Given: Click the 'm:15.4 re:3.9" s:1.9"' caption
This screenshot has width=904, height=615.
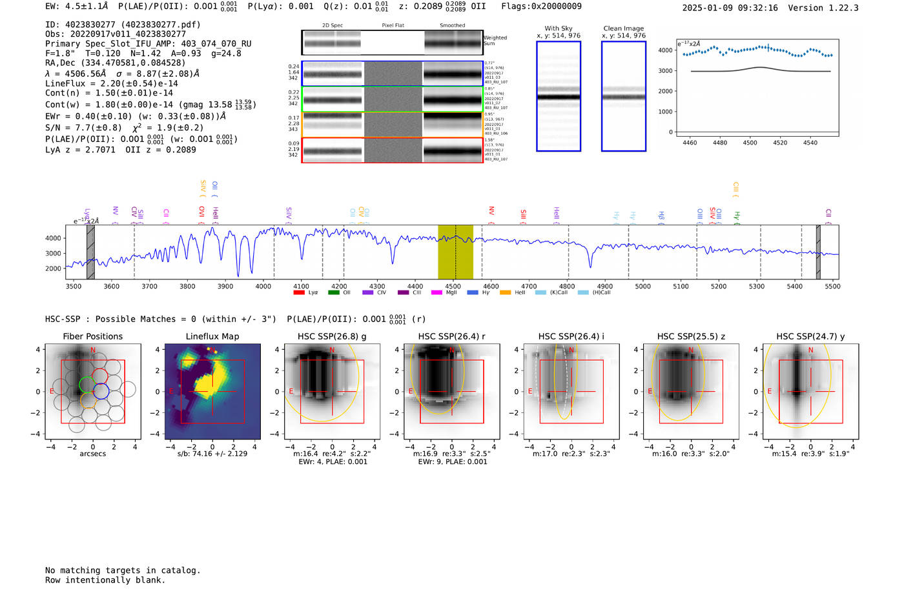Looking at the screenshot, I should pos(811,454).
